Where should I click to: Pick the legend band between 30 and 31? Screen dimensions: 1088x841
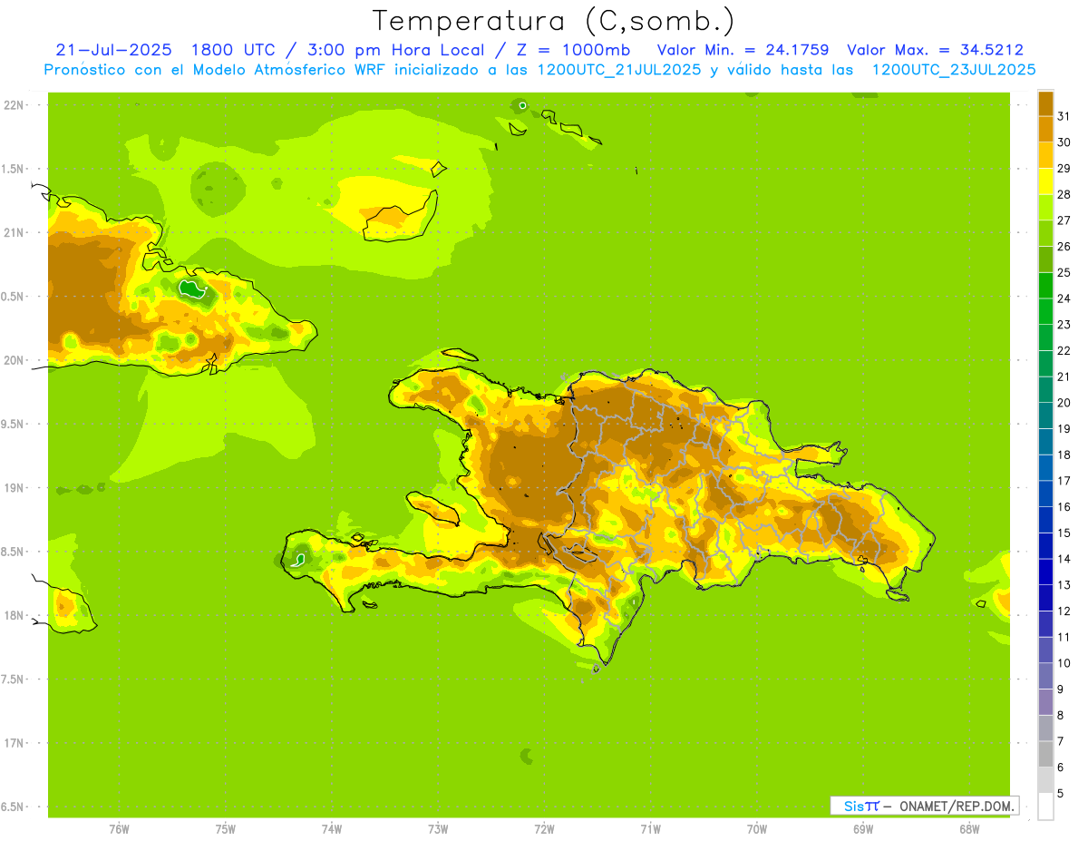[1045, 129]
